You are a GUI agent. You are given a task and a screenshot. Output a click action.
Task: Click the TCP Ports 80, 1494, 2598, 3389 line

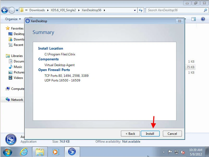(66, 76)
